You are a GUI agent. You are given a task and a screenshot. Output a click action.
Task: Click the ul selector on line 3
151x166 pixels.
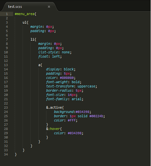(25, 23)
